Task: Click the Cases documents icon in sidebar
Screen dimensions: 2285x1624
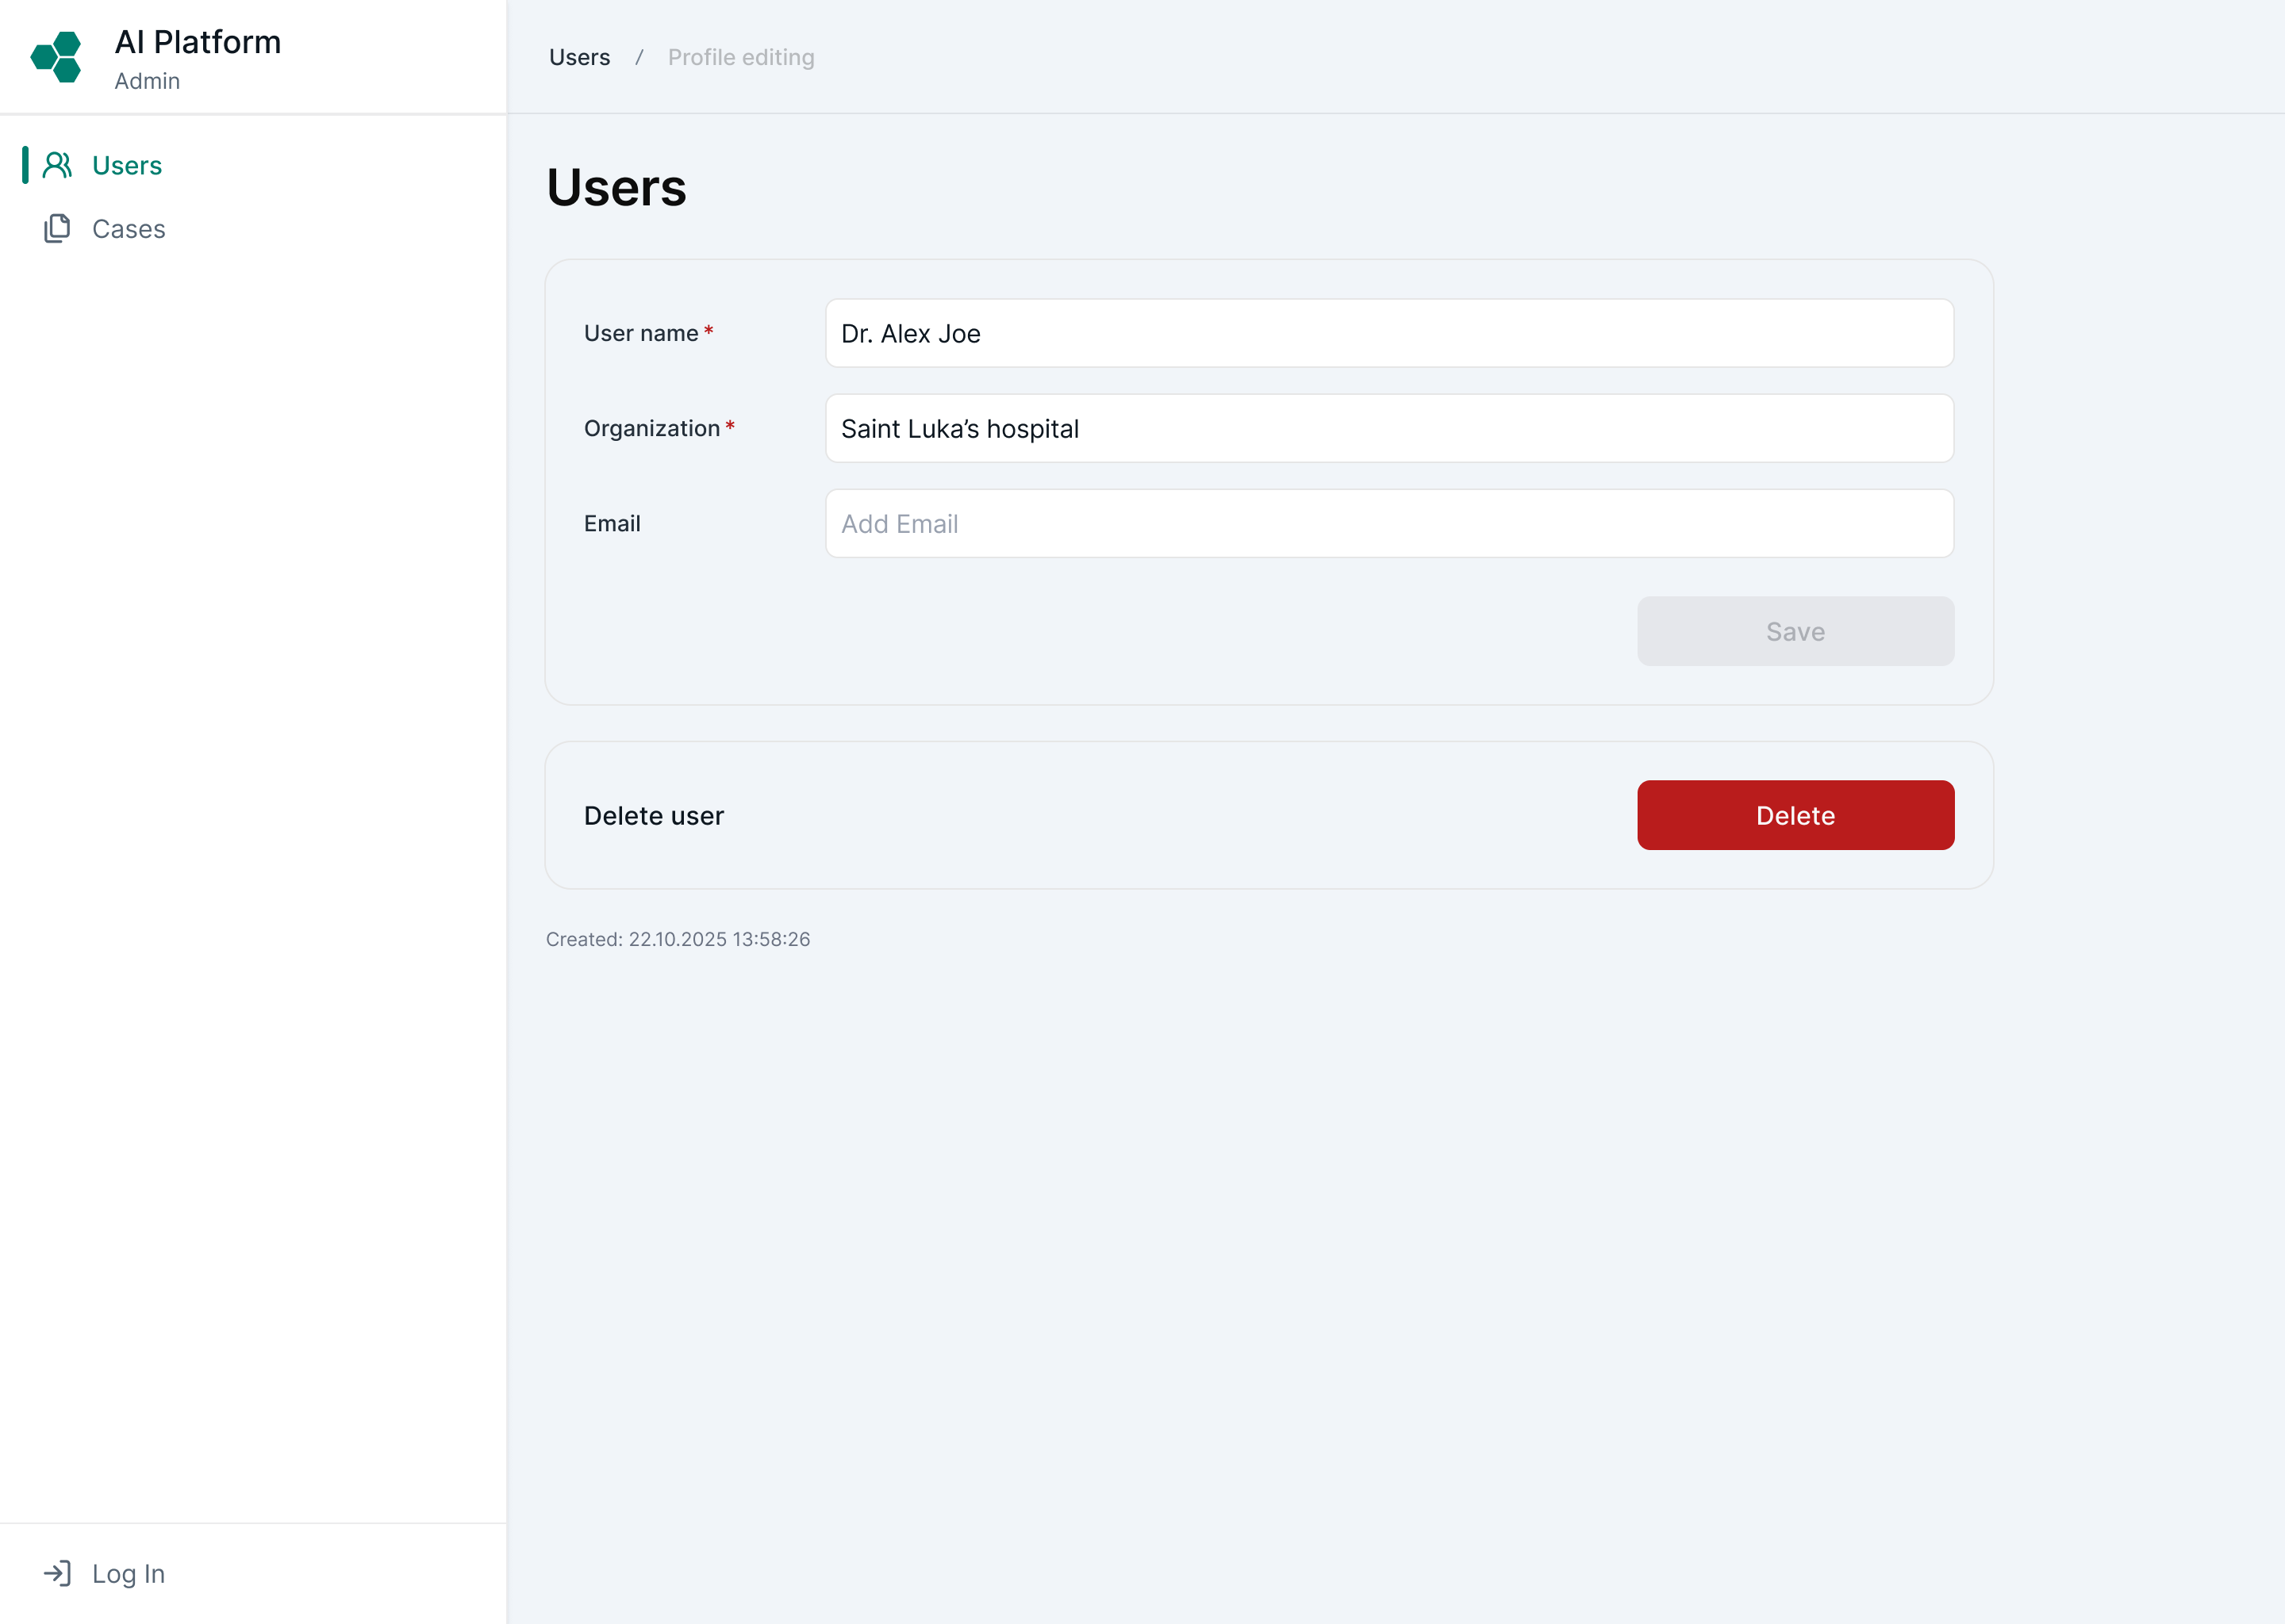Action: [57, 228]
